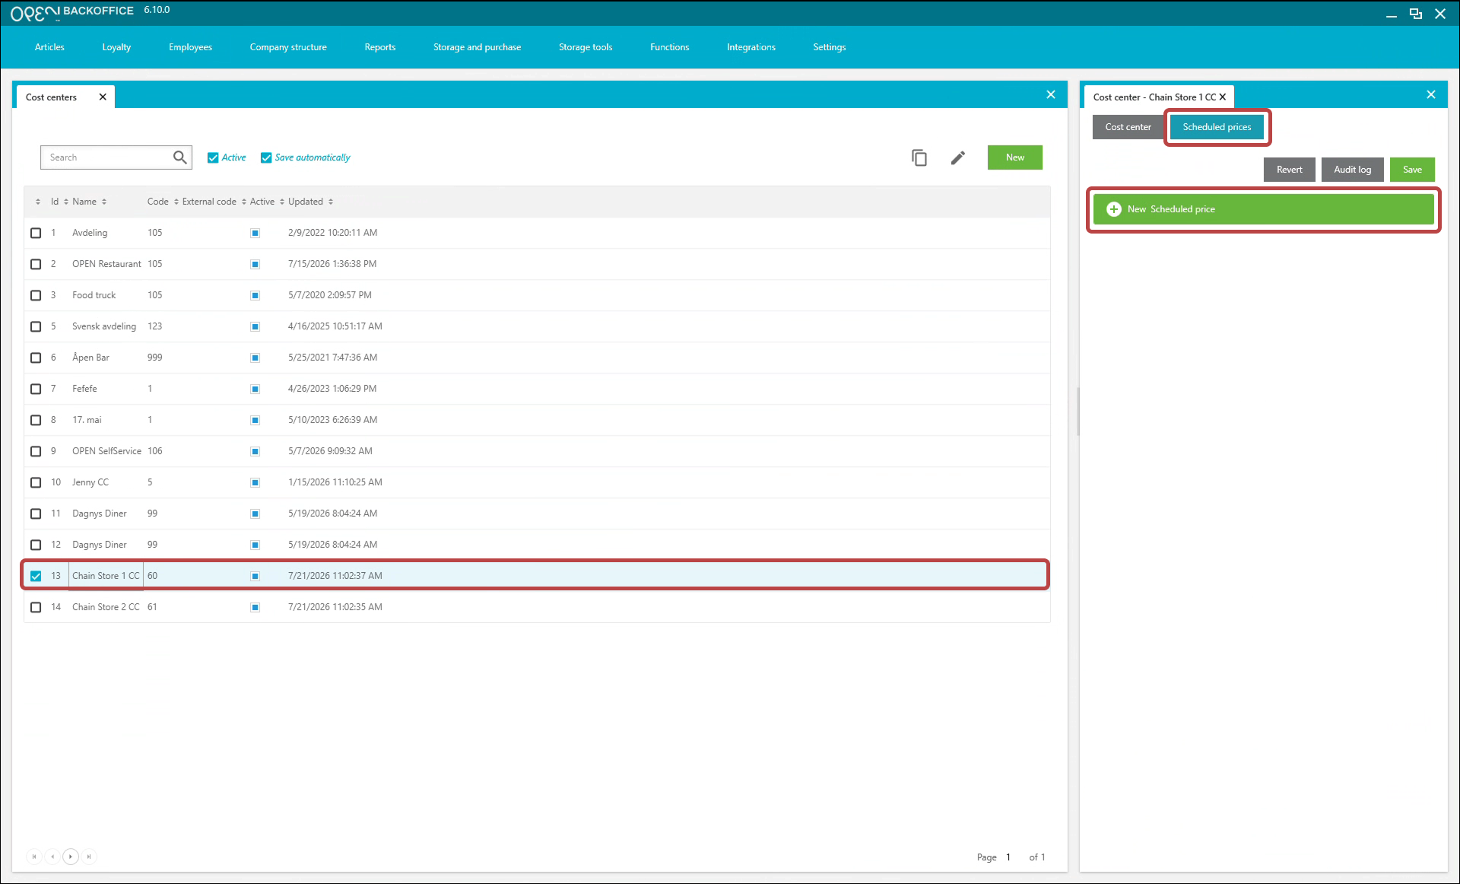Toggle Save automatically checkbox
Image resolution: width=1460 pixels, height=884 pixels.
266,157
